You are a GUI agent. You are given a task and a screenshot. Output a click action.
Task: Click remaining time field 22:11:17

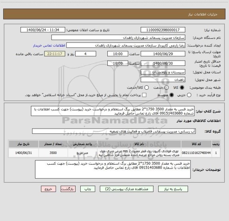coord(54,54)
